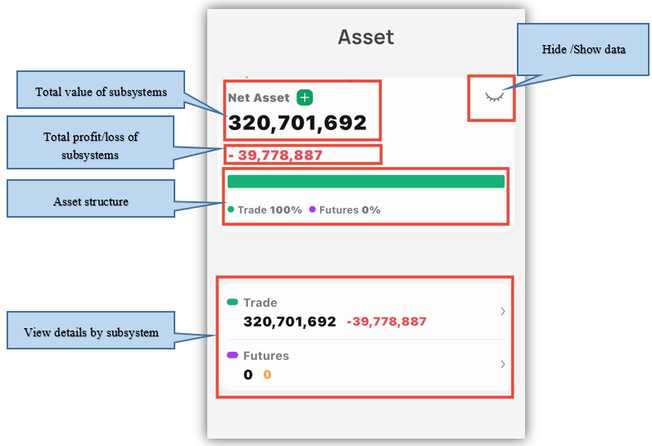Click the orange 0 in the Futures row

(x=267, y=375)
